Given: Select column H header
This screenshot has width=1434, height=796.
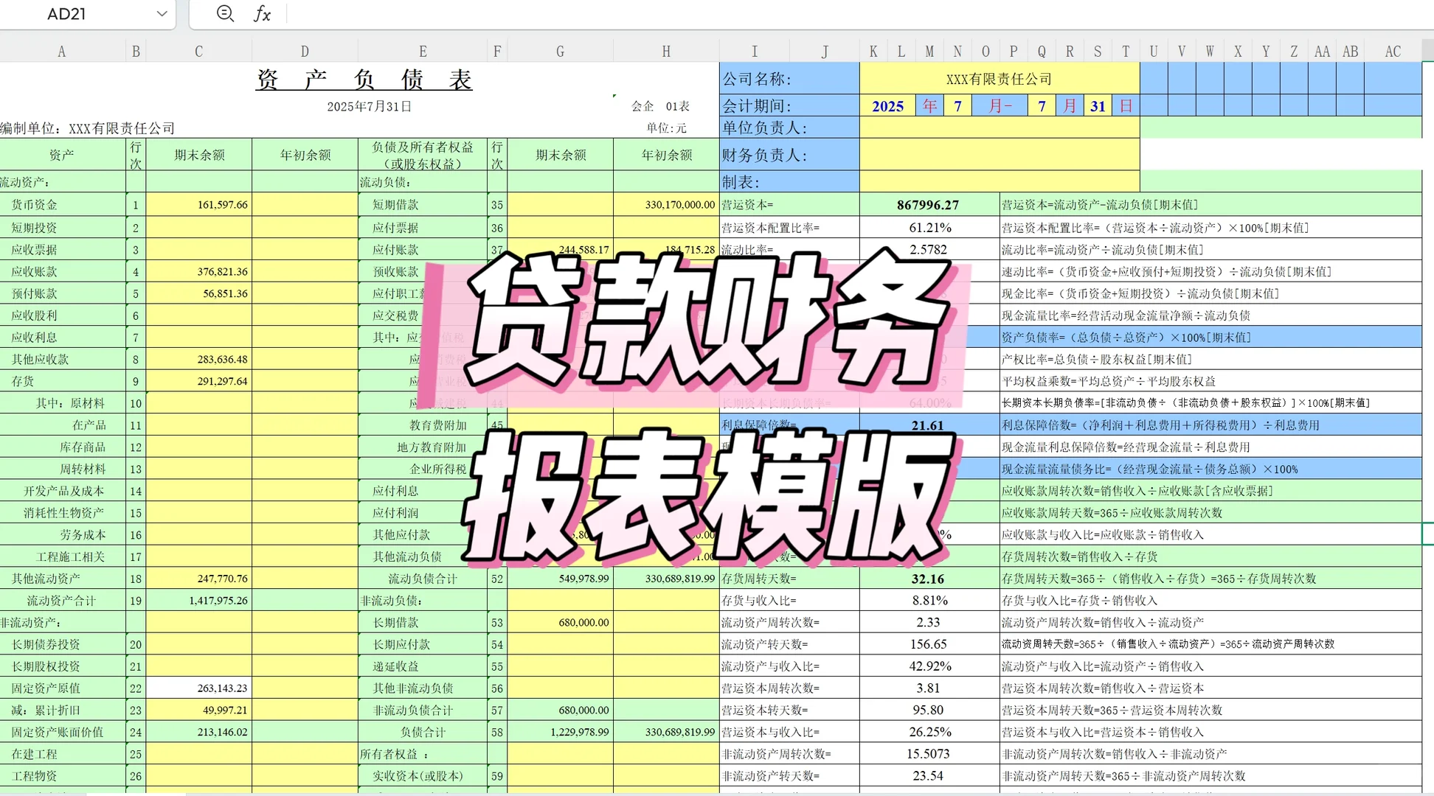Looking at the screenshot, I should [665, 50].
